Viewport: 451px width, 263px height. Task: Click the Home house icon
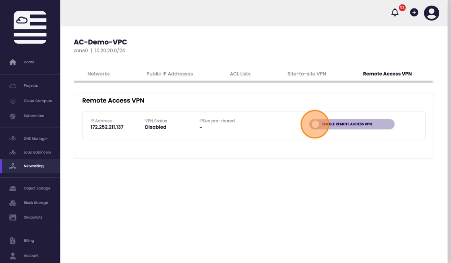(13, 62)
